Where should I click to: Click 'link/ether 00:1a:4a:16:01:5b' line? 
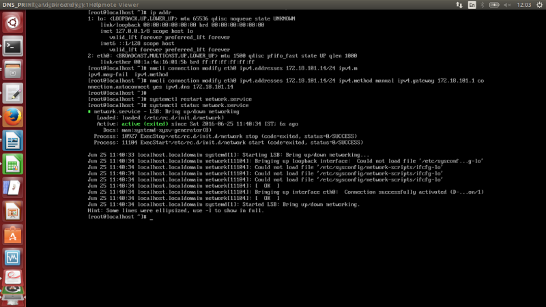point(177,62)
